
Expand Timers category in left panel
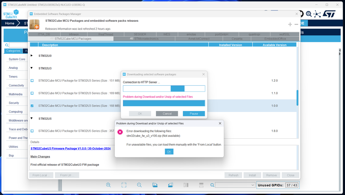point(13,77)
